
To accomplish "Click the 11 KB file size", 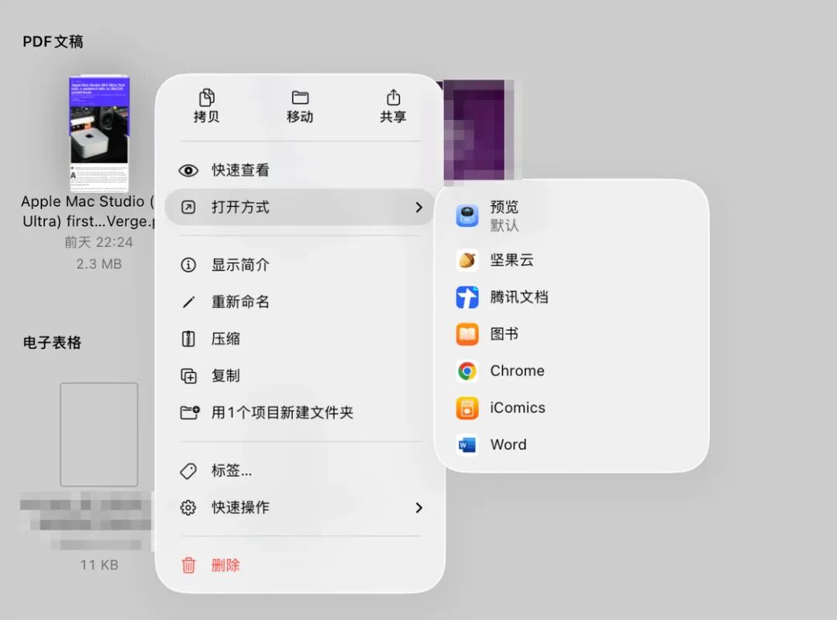I will coord(99,565).
